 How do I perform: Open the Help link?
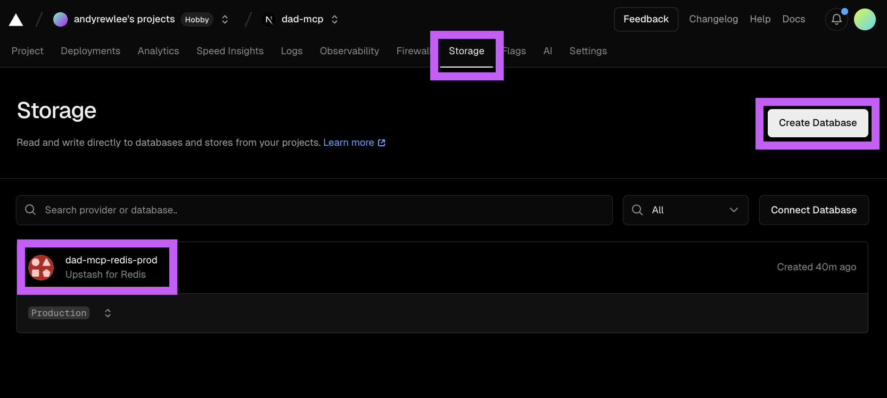tap(760, 19)
